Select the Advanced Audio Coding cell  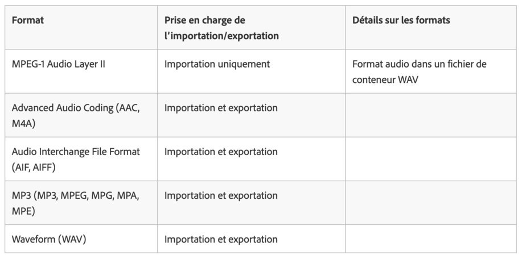point(75,115)
